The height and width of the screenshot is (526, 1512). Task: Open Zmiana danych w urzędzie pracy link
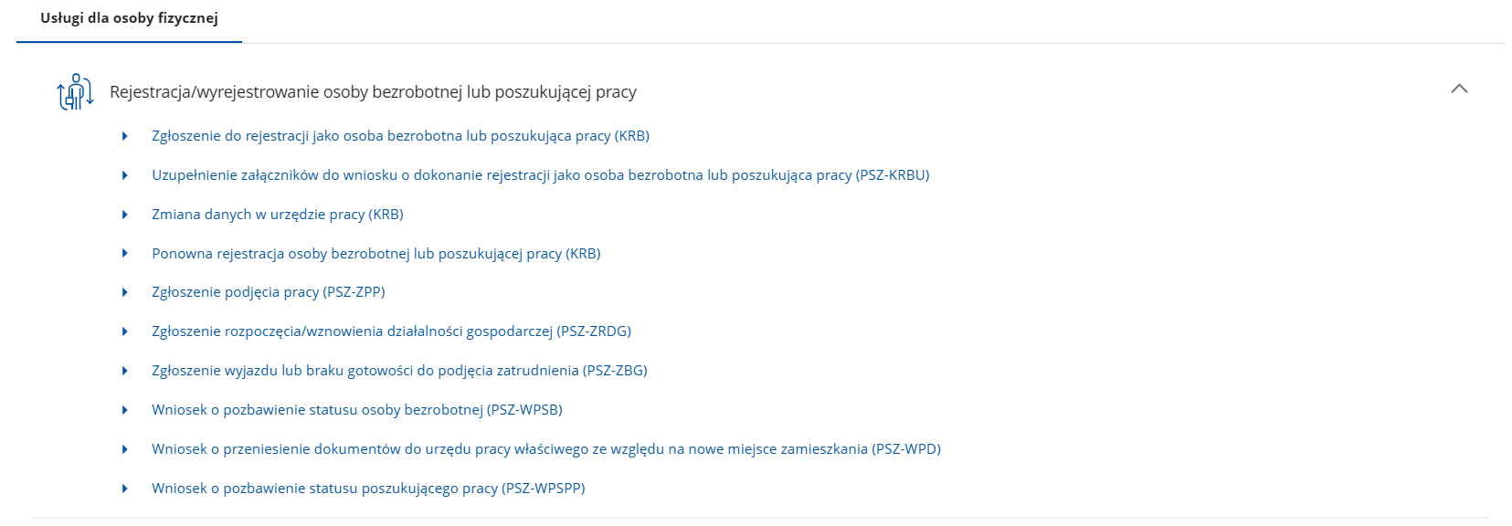[x=277, y=215]
